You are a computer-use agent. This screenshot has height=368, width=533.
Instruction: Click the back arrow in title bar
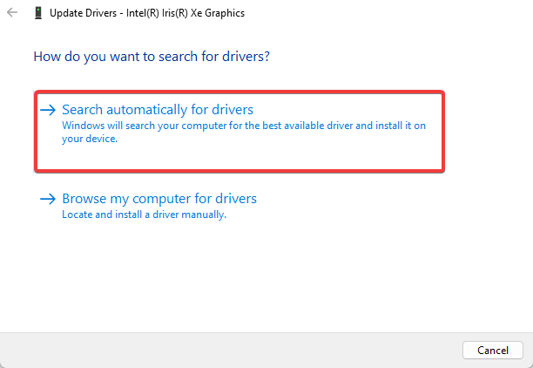tap(11, 13)
